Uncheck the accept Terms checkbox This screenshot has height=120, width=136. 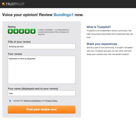coord(10,101)
